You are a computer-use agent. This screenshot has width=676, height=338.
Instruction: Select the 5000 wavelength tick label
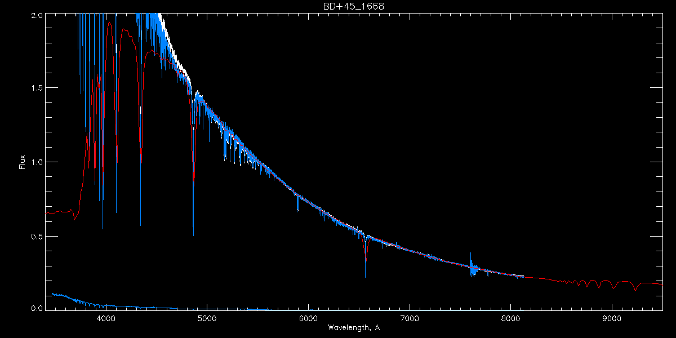click(207, 318)
